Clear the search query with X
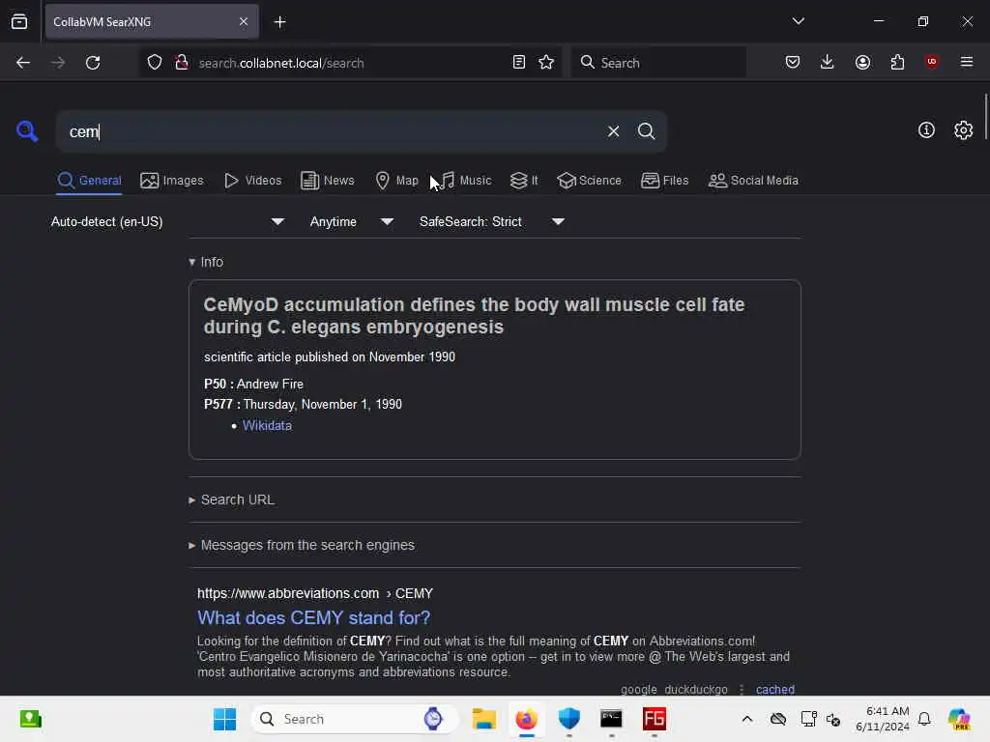Screen dimensions: 990x742 coord(613,131)
